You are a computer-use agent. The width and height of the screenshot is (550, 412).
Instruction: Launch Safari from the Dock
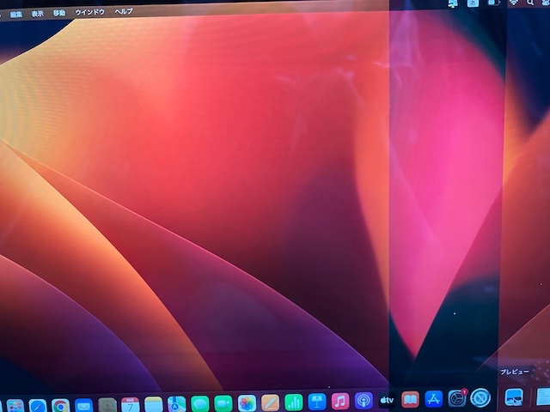point(38,406)
